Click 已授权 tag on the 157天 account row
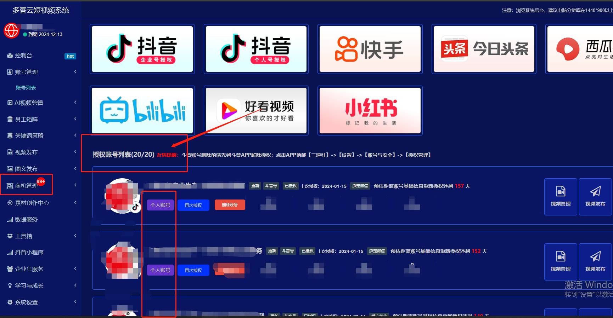Viewport: 613px width, 318px height. [291, 186]
